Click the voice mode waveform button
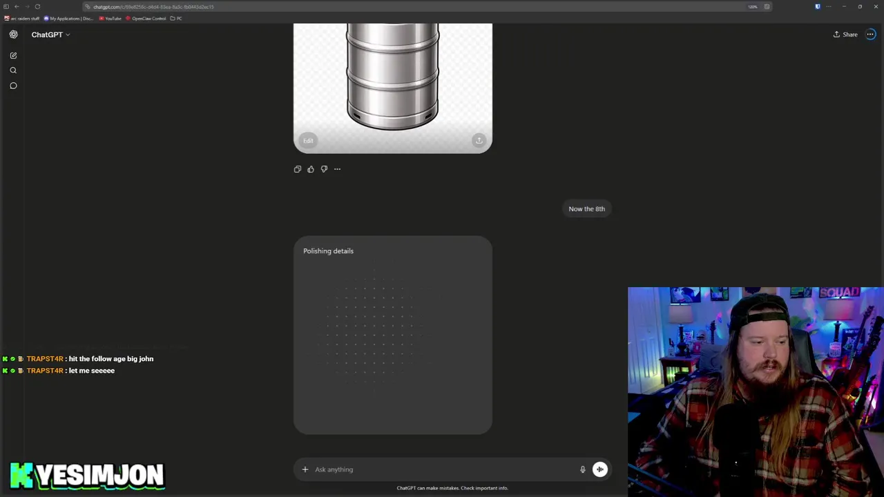Image resolution: width=884 pixels, height=497 pixels. coord(599,469)
